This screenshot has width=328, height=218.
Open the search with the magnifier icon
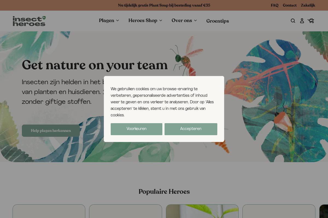tap(293, 21)
